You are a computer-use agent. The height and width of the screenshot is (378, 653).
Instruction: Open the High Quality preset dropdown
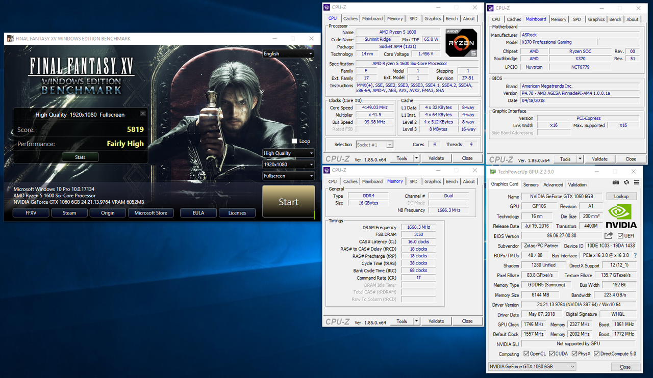click(288, 153)
